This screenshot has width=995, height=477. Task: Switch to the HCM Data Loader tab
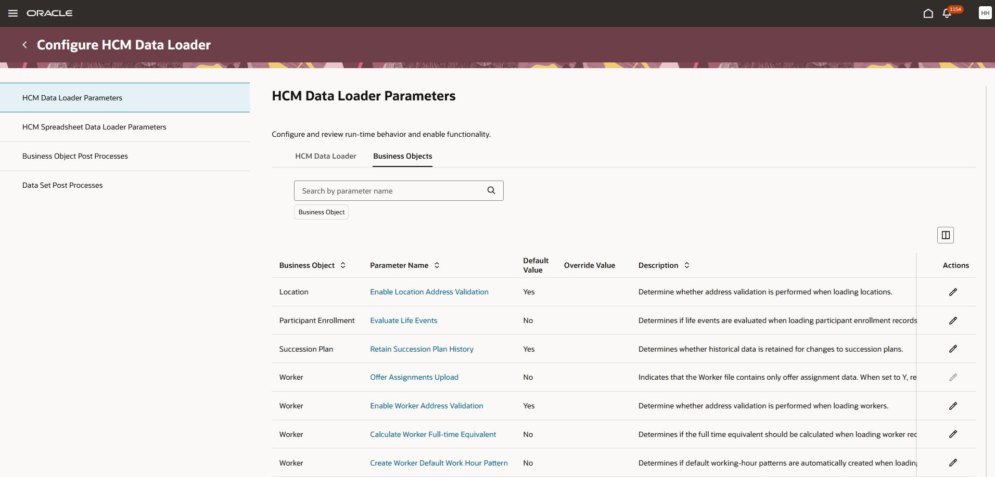(x=326, y=156)
